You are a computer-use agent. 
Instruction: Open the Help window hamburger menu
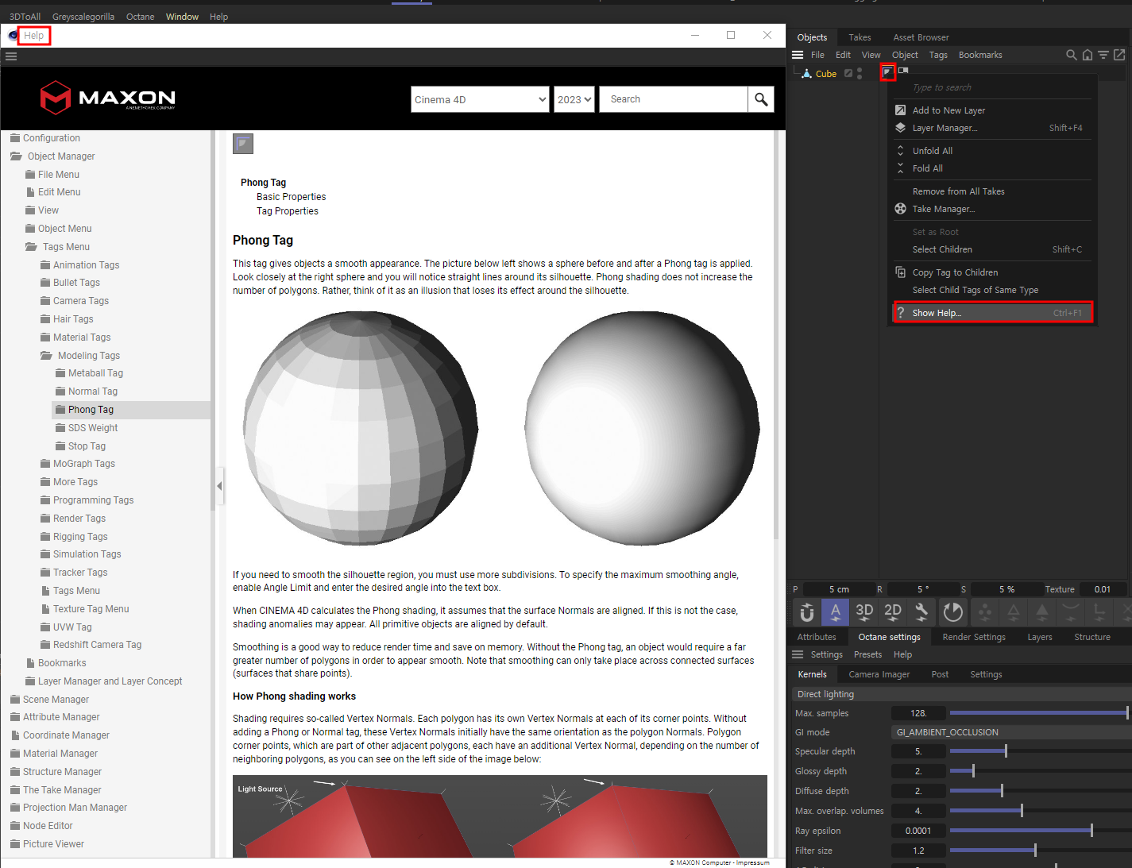(x=11, y=56)
